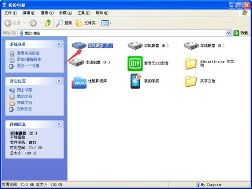Collapse the Other Places panel
252x189 pixels.
tap(59, 81)
